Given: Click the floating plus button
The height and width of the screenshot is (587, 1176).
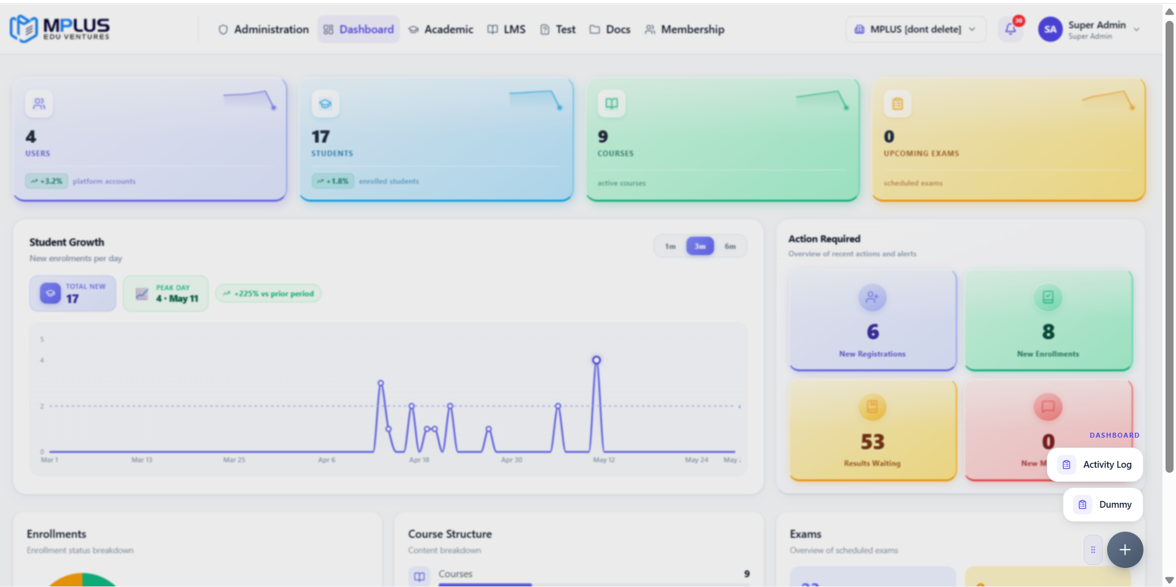Looking at the screenshot, I should click(x=1125, y=550).
